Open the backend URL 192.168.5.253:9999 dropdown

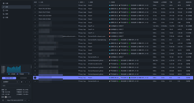(x=16, y=100)
